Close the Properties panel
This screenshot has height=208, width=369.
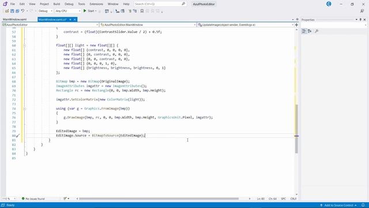(x=364, y=20)
